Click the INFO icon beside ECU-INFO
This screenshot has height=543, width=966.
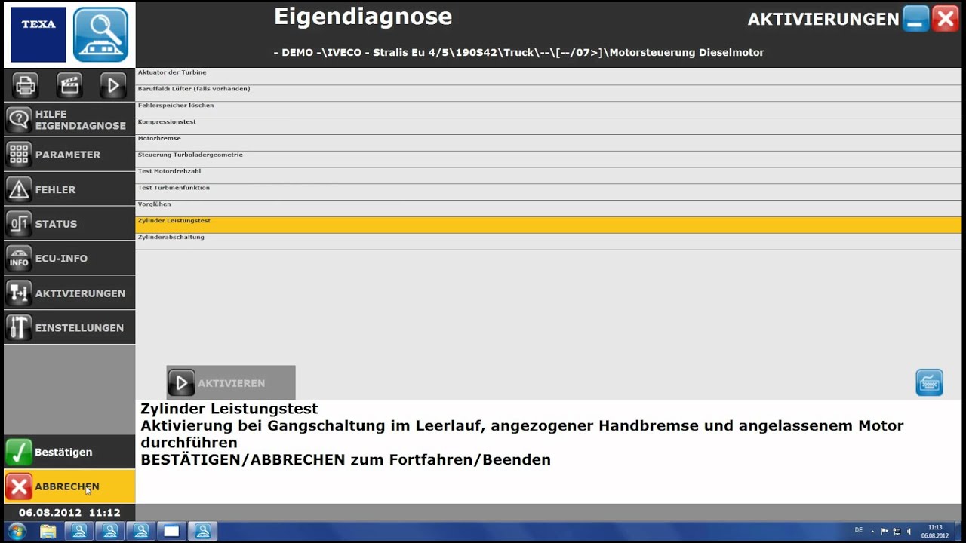19,259
